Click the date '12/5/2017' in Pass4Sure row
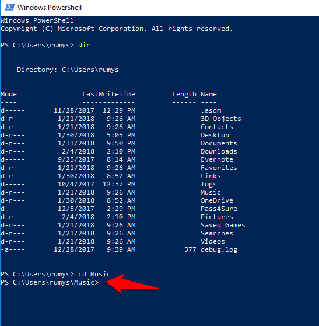Viewport: 319px width, 326px height. point(76,209)
